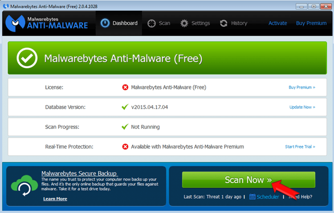Go to the History tab

233,23
